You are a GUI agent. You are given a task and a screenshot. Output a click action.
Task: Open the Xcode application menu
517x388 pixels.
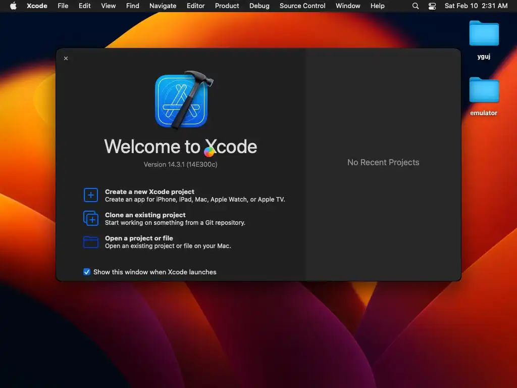pos(37,6)
